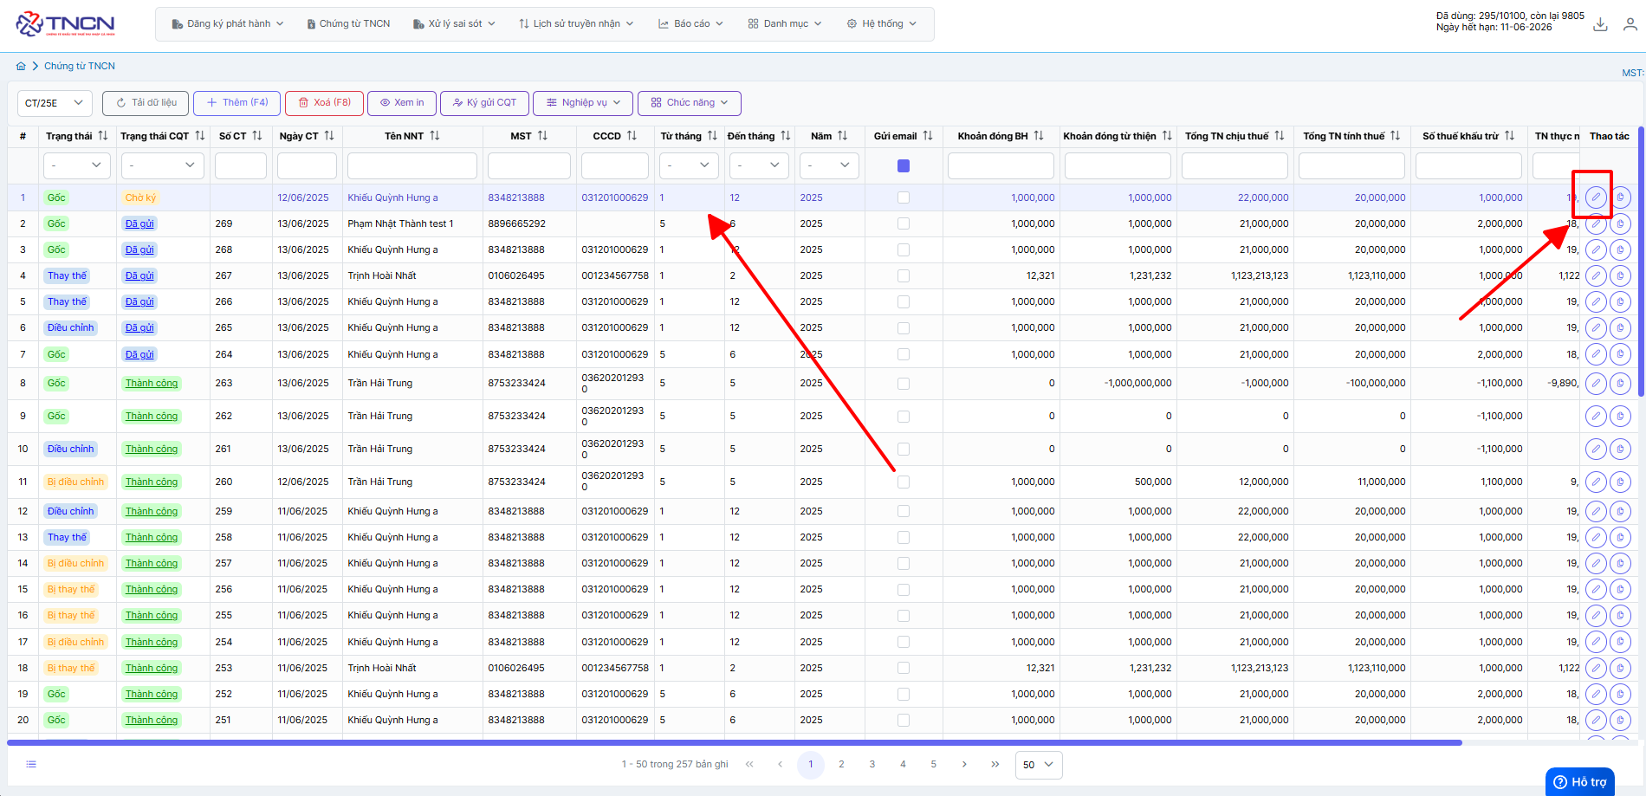This screenshot has width=1646, height=796.
Task: Click Xoá (F8) button
Action: point(325,103)
